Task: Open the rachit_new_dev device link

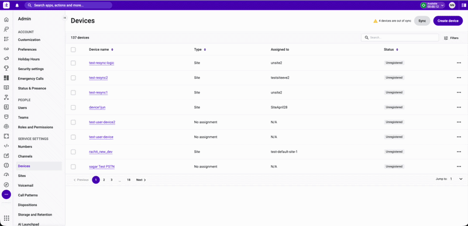Action: 101,152
